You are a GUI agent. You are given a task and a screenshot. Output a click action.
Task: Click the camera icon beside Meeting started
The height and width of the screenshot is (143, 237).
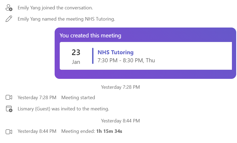click(x=9, y=98)
